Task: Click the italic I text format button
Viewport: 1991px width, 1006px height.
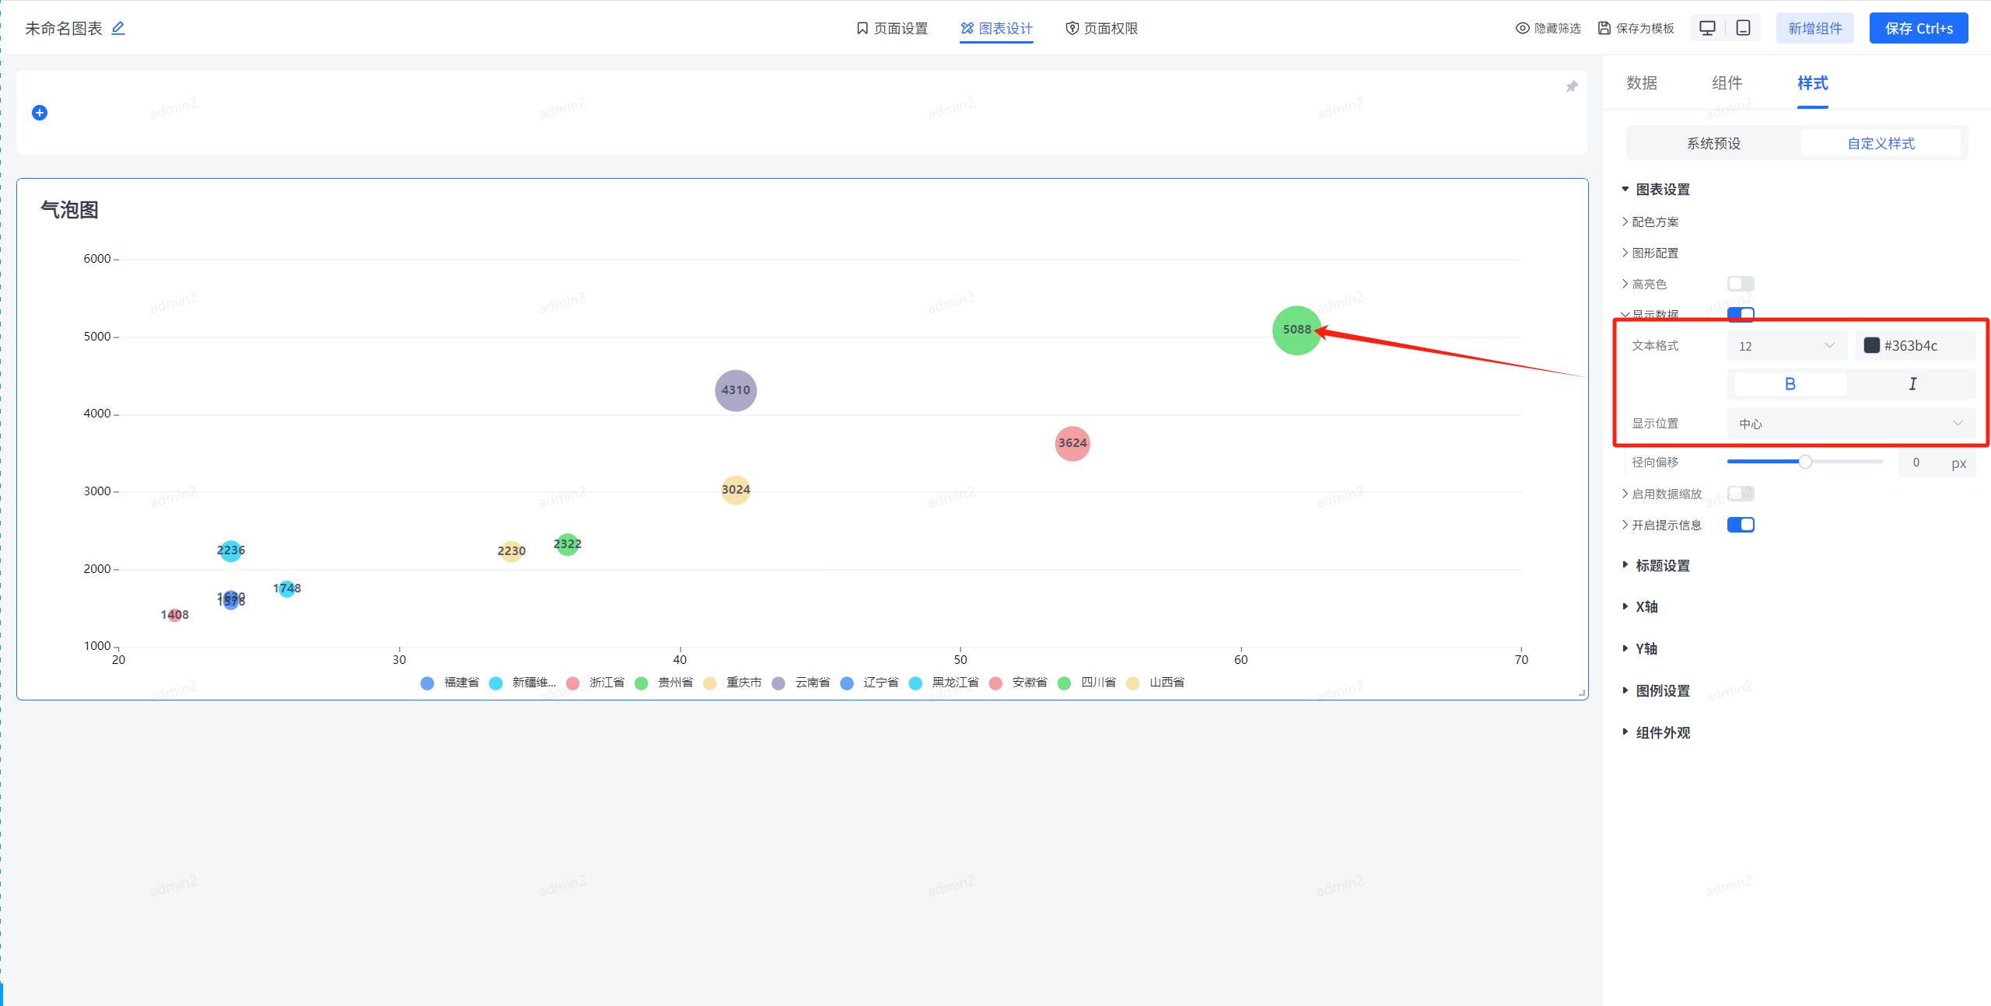Action: tap(1912, 384)
